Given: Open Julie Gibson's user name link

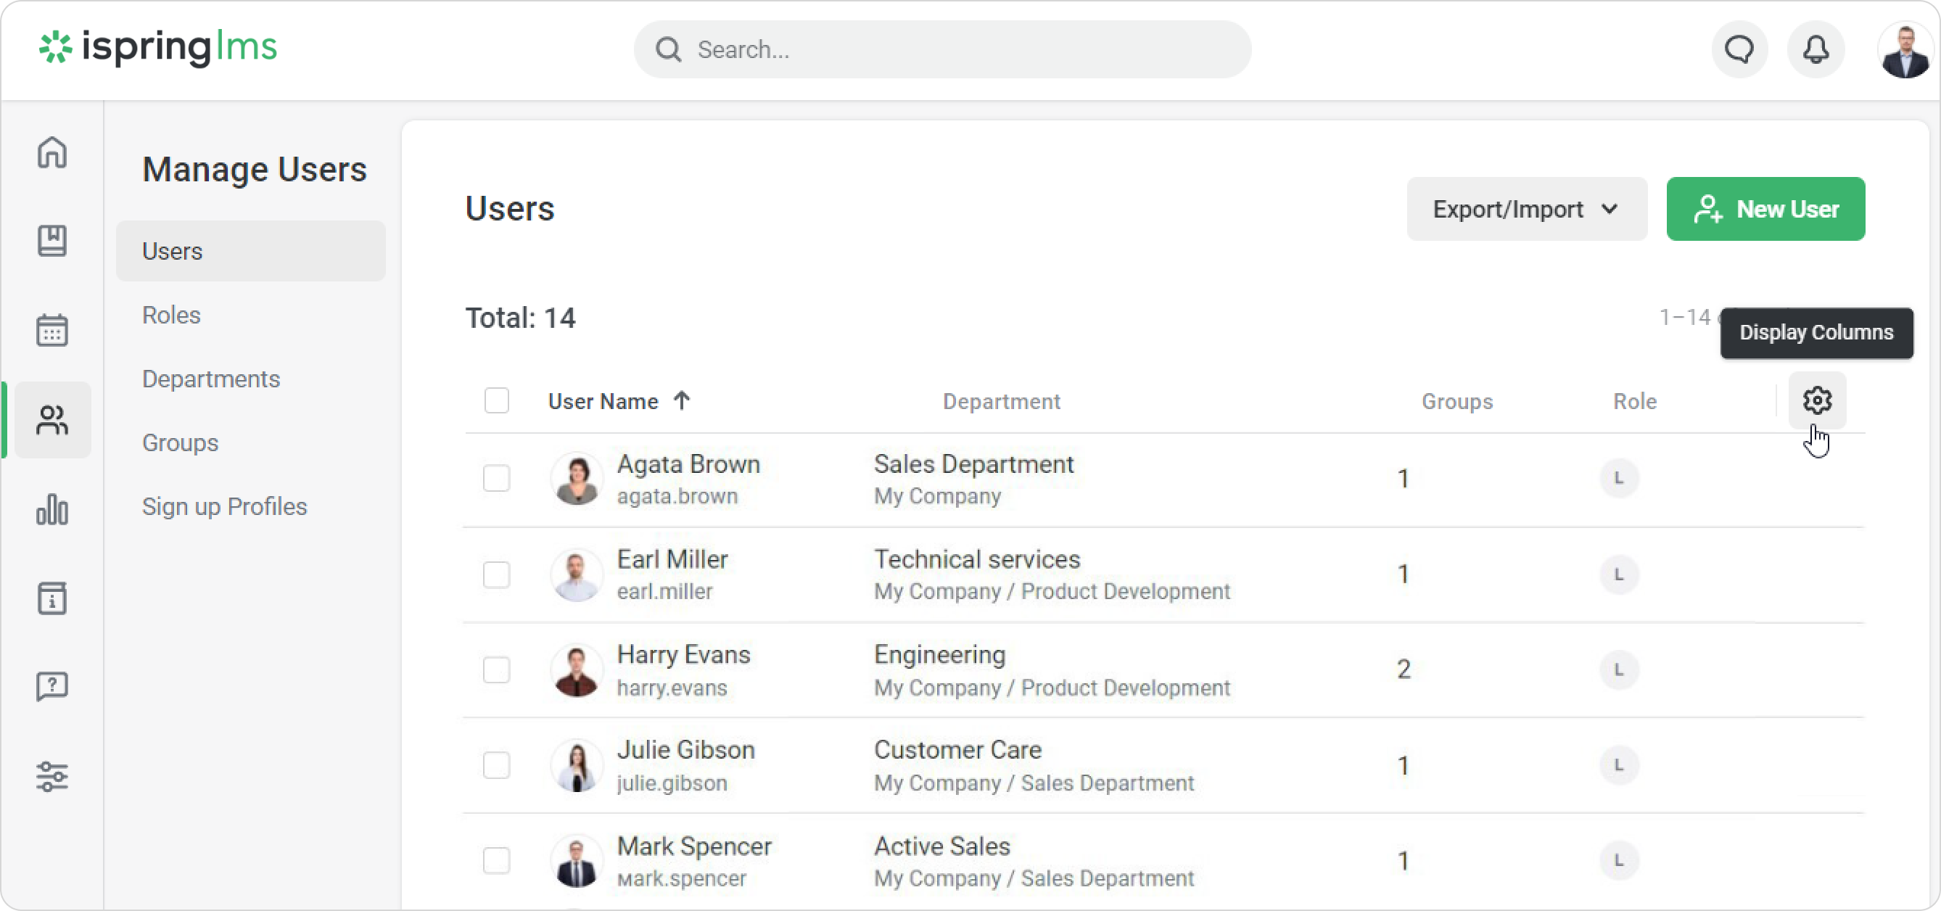Looking at the screenshot, I should 685,750.
